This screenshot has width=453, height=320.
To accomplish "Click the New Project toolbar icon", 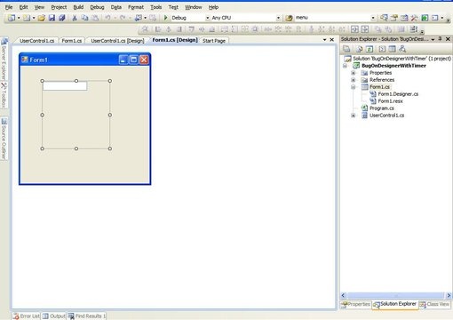I will pos(12,18).
